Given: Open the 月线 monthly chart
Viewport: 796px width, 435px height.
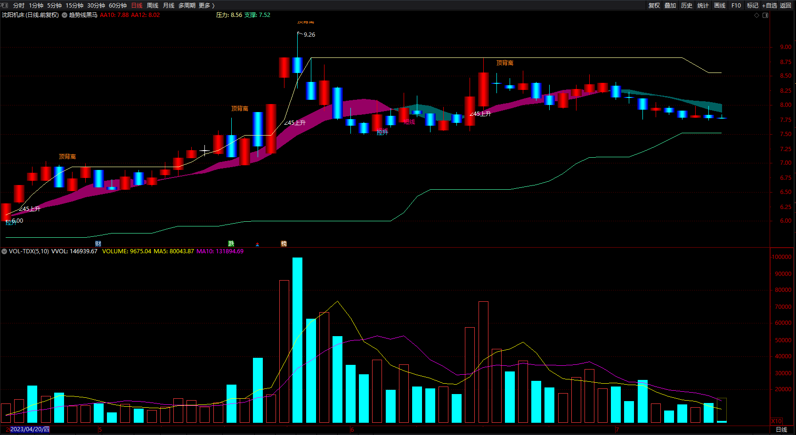Looking at the screenshot, I should click(169, 6).
